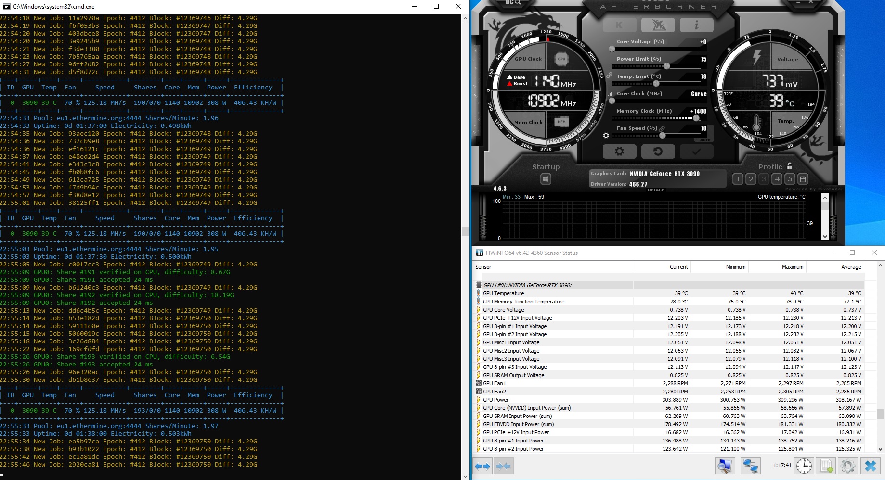Click the cmd.exe window scrollbar up arrow
The width and height of the screenshot is (885, 480).
coord(465,18)
